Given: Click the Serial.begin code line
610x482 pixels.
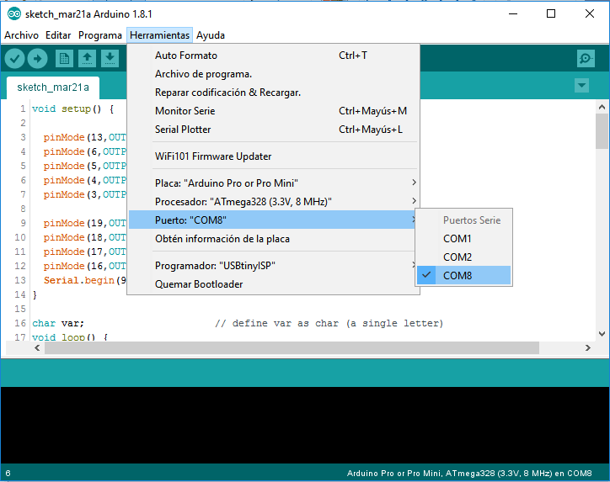Looking at the screenshot, I should pyautogui.click(x=84, y=280).
